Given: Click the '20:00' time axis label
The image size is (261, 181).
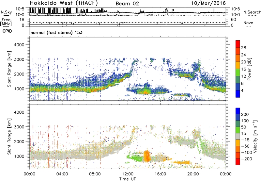Looking at the screenshot, I should tap(193, 174).
